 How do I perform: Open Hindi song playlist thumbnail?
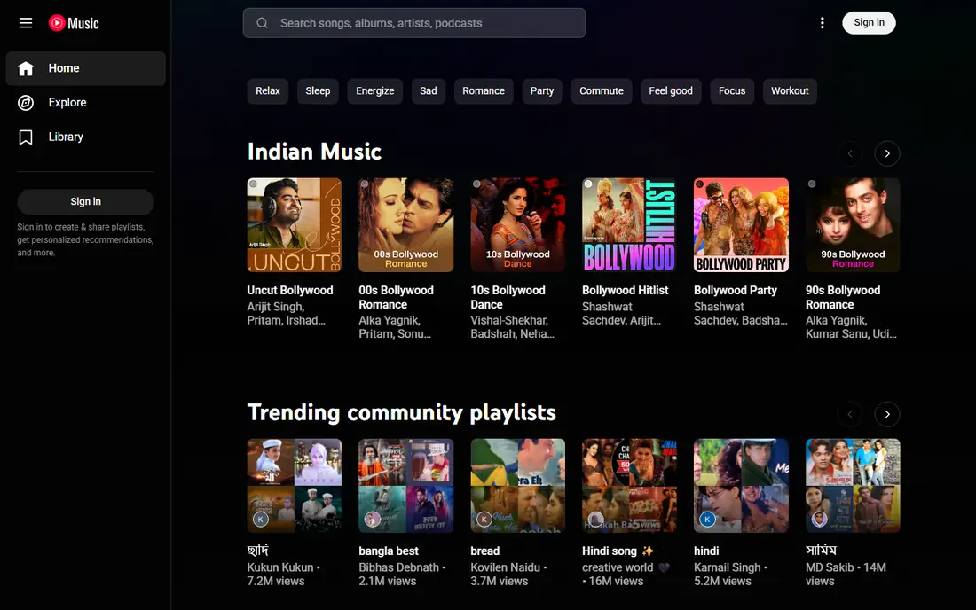tap(629, 486)
